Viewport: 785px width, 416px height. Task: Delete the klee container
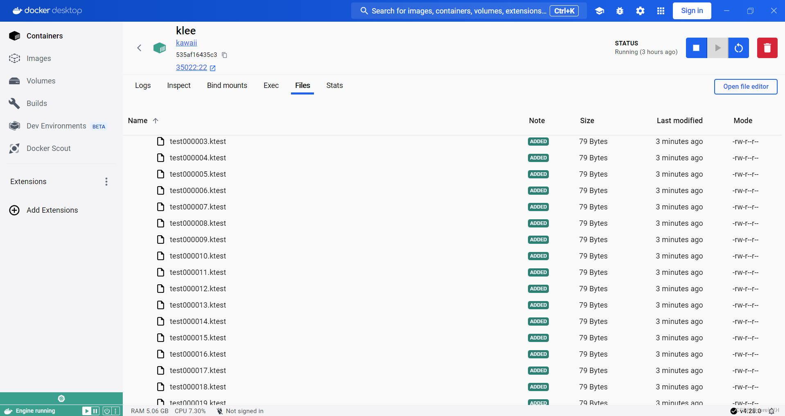[767, 48]
